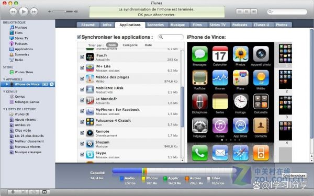This screenshot has height=196, width=314.
Task: Select home screen page 3 thumbnail
Action: coord(285,106)
